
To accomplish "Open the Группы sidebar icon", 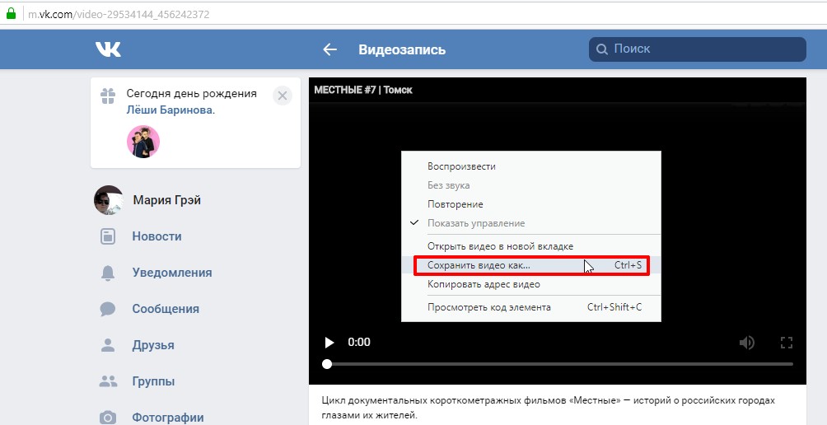I will [108, 381].
